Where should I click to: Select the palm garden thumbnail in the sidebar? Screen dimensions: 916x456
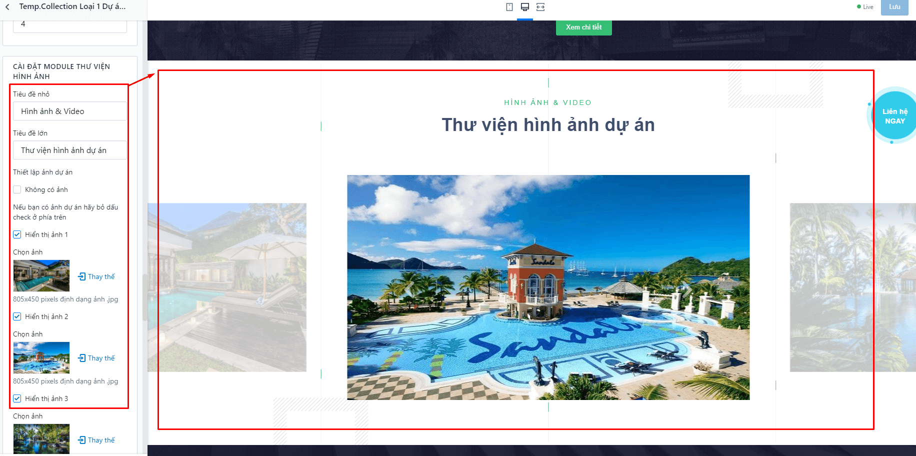(x=41, y=439)
